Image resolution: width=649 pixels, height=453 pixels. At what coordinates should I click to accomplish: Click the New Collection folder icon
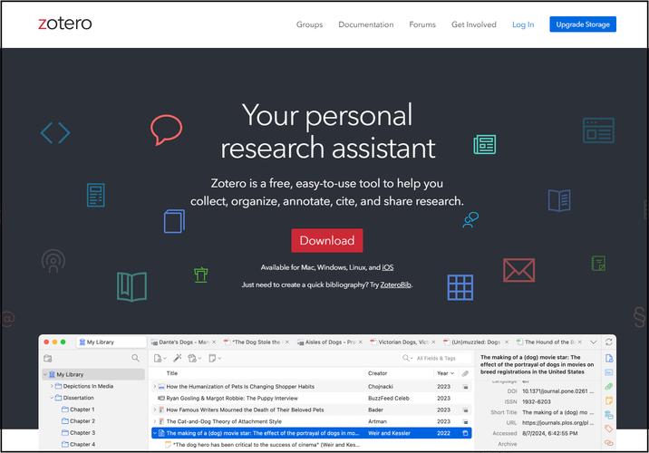[x=48, y=358]
